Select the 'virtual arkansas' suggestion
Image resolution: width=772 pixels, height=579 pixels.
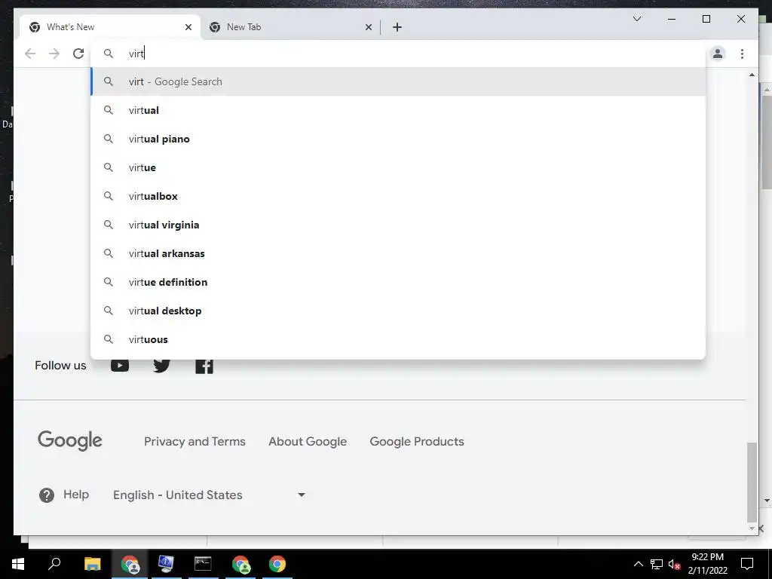pyautogui.click(x=398, y=253)
